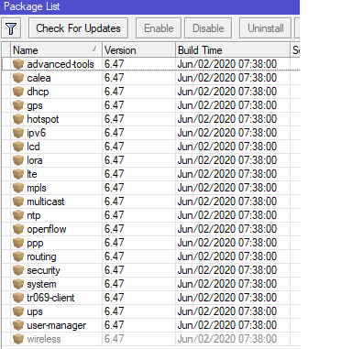Viewport: 363px width, 349px height.
Task: Select the advanced-tools package name
Action: click(x=60, y=64)
